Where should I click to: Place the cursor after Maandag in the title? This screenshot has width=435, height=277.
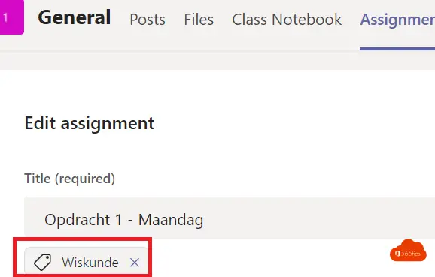(205, 220)
